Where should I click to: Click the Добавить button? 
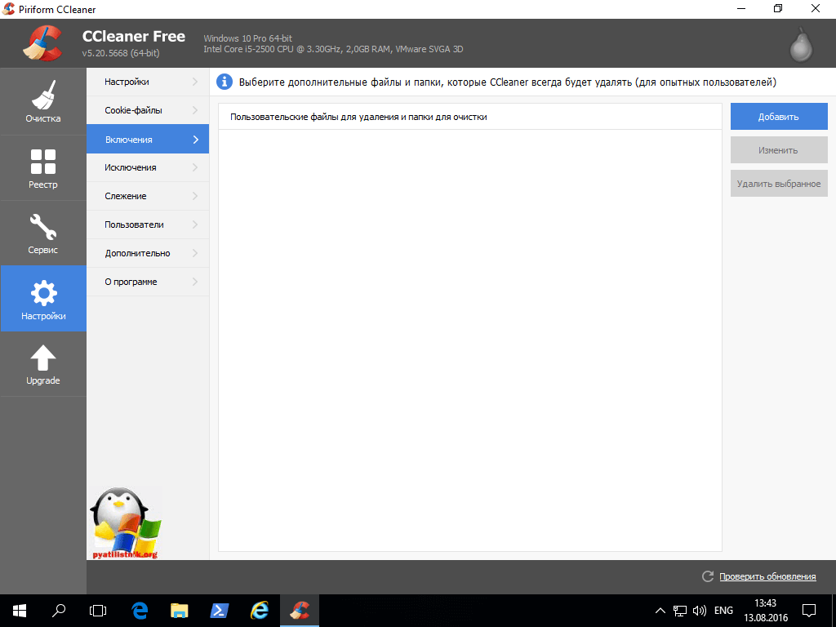pyautogui.click(x=779, y=117)
